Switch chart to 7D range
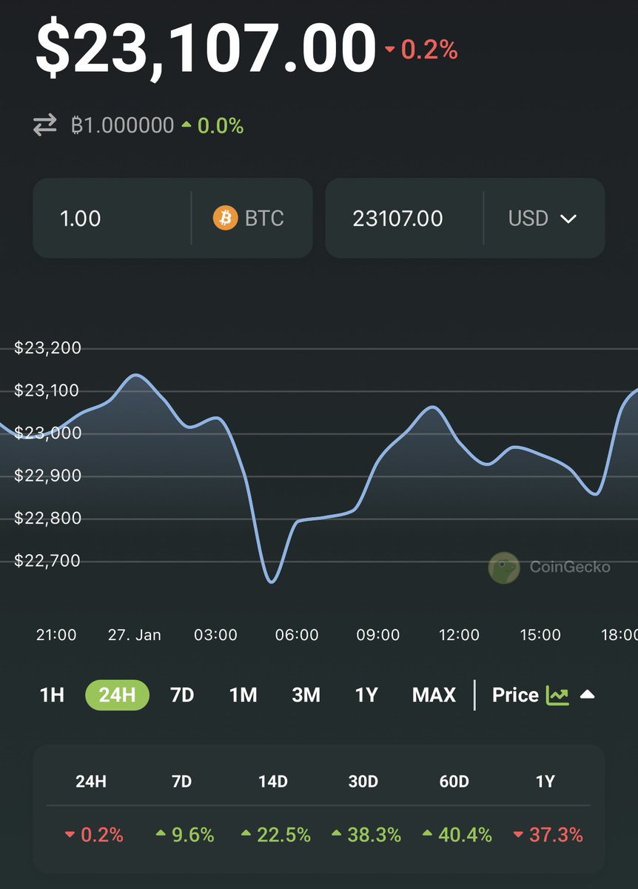The height and width of the screenshot is (889, 638). click(x=182, y=696)
